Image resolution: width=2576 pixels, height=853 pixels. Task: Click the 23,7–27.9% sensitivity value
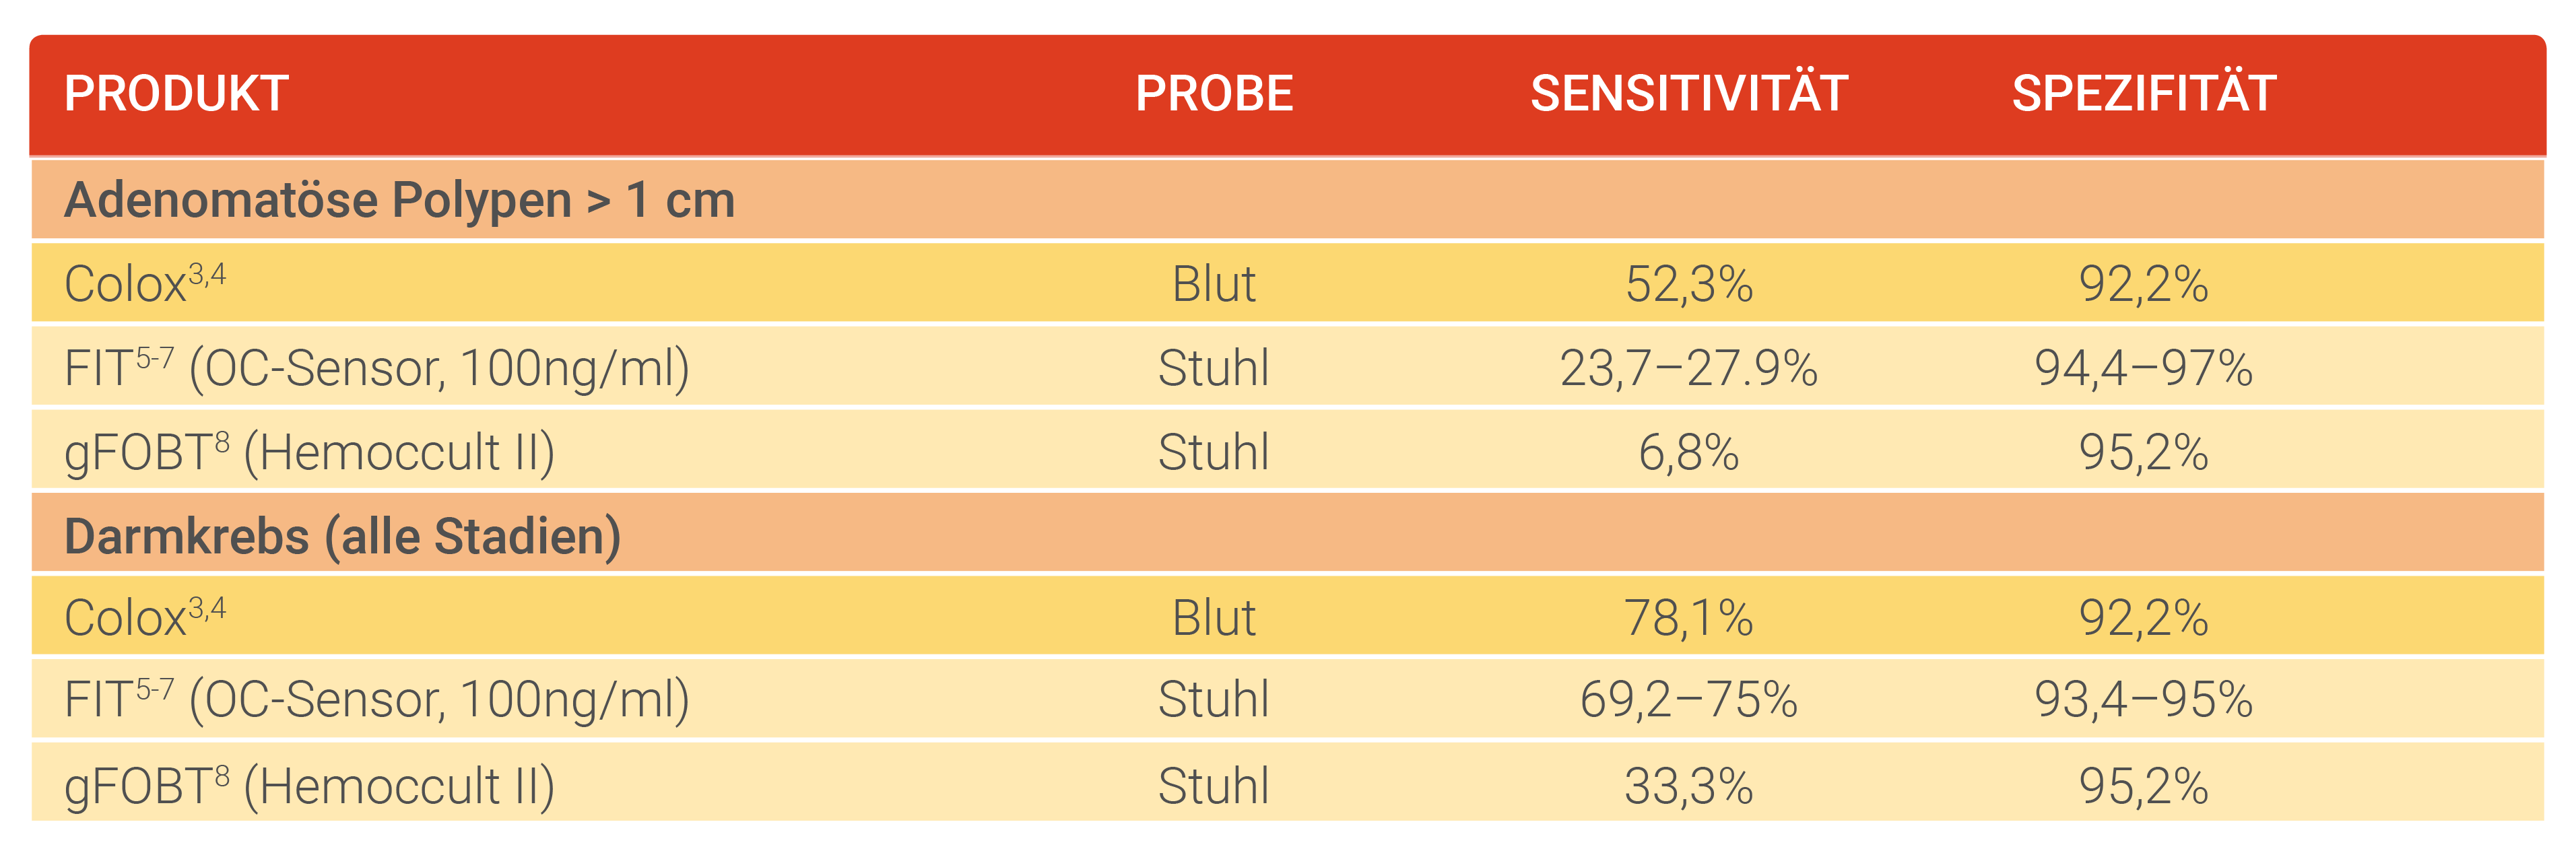[1688, 368]
